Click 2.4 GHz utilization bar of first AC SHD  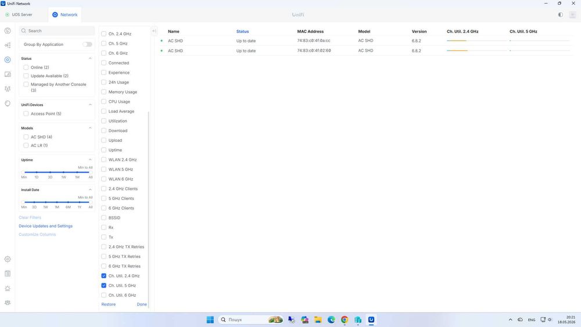pyautogui.click(x=476, y=41)
